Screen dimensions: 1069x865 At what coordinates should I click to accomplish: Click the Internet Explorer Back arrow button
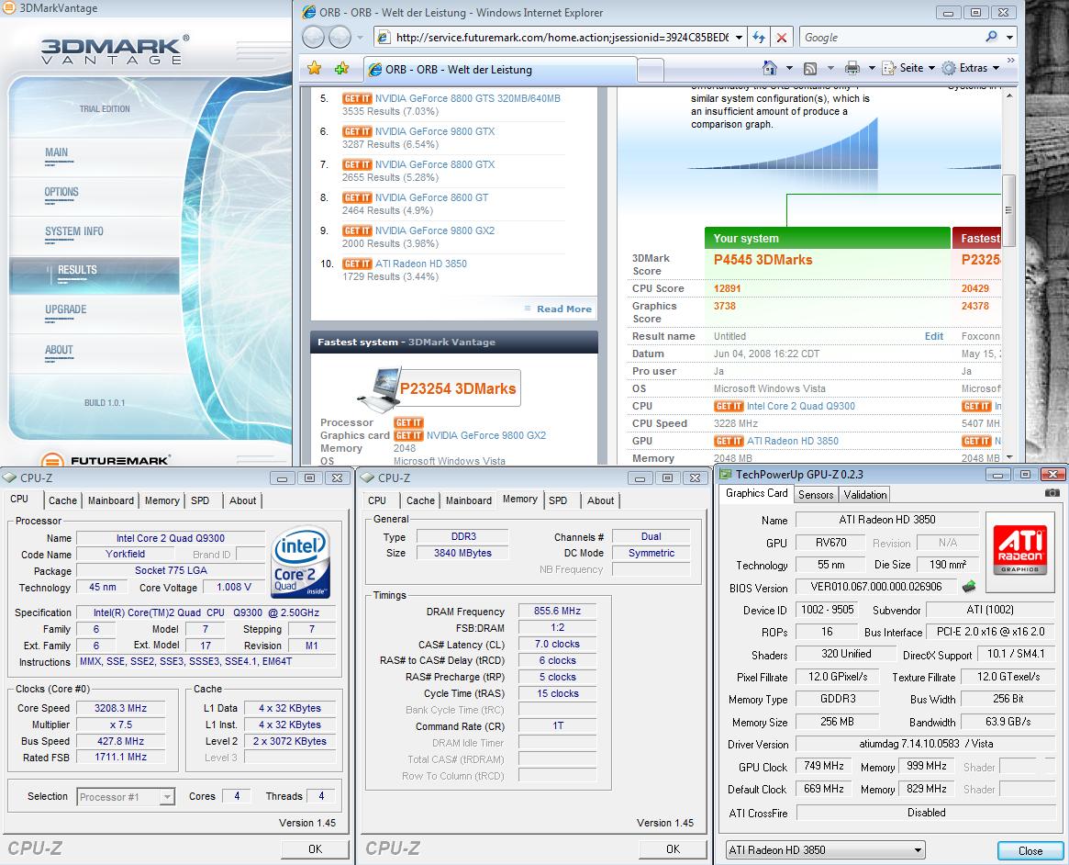[x=314, y=37]
